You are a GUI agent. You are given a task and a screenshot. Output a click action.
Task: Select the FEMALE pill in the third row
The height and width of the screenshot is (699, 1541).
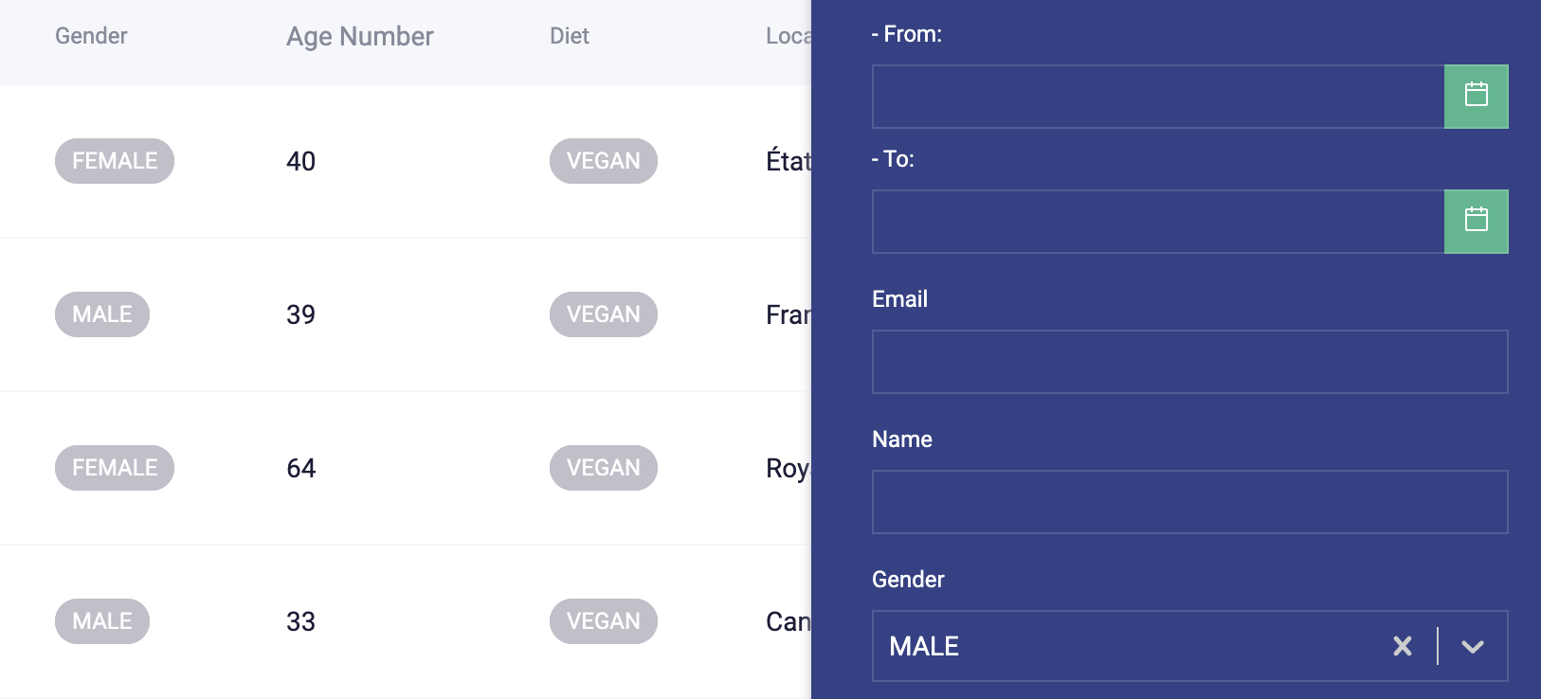pyautogui.click(x=114, y=467)
